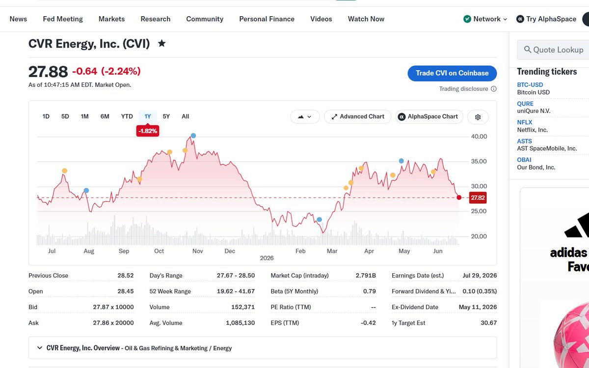Image resolution: width=589 pixels, height=368 pixels.
Task: Add CVI to watchlist with star icon
Action: pos(161,44)
